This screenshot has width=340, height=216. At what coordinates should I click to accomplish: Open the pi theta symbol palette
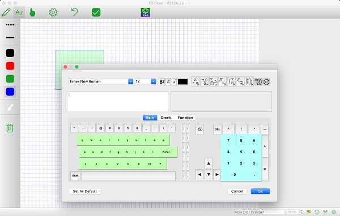coord(204,81)
